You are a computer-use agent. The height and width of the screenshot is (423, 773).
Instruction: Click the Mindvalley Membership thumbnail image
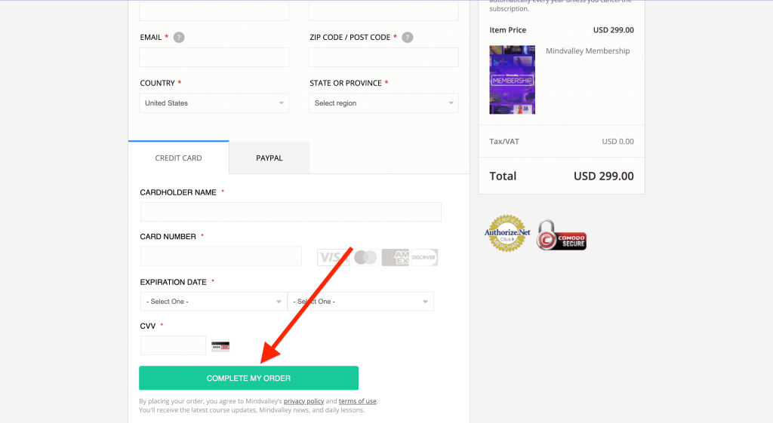[513, 80]
